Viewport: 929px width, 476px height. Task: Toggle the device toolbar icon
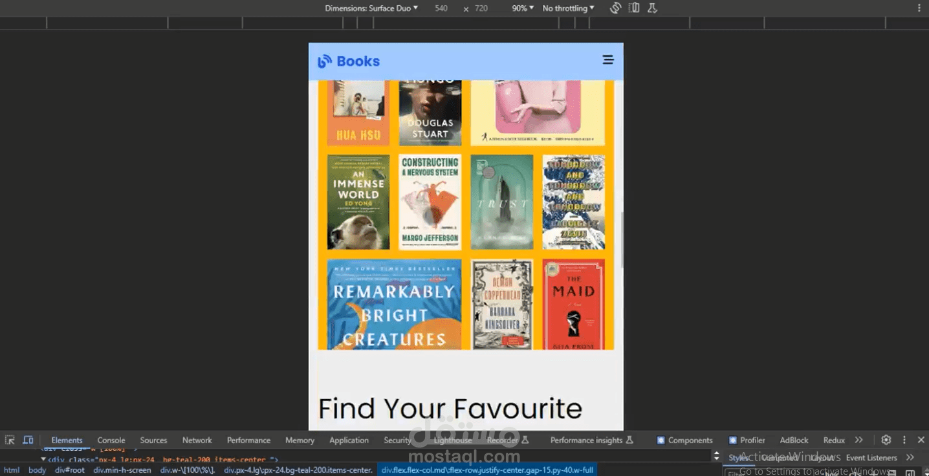(28, 440)
